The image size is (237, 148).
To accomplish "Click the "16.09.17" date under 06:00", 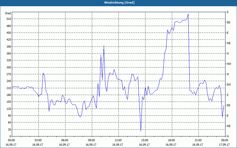I will coord(64,145).
